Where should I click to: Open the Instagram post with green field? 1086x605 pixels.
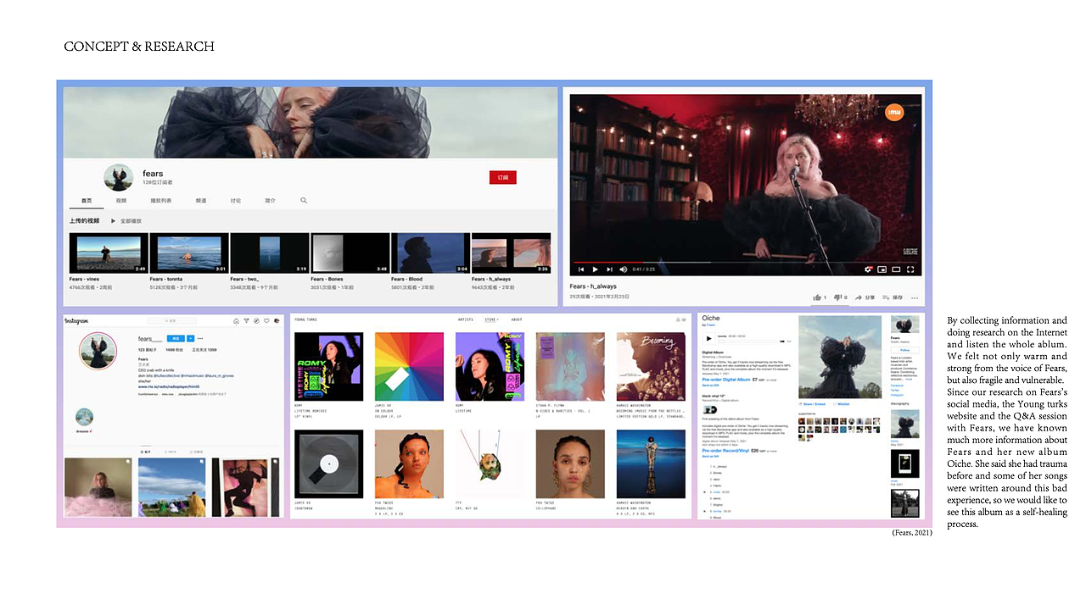point(172,488)
